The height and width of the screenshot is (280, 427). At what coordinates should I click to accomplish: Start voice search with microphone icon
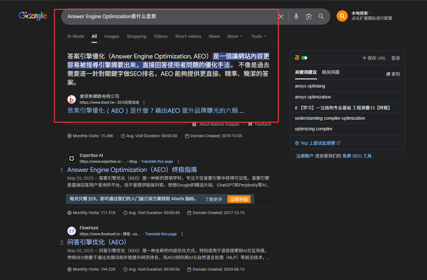click(296, 17)
